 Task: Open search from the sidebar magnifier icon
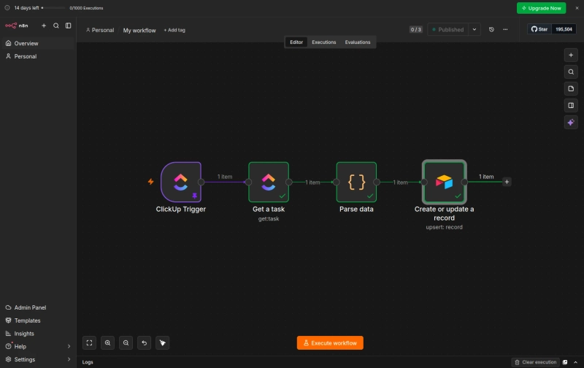(x=56, y=26)
